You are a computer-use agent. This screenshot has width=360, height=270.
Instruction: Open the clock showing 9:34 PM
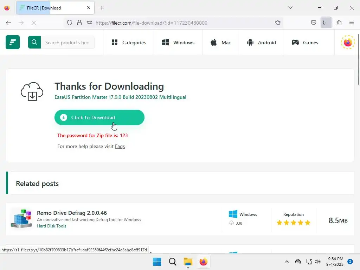pos(335,262)
